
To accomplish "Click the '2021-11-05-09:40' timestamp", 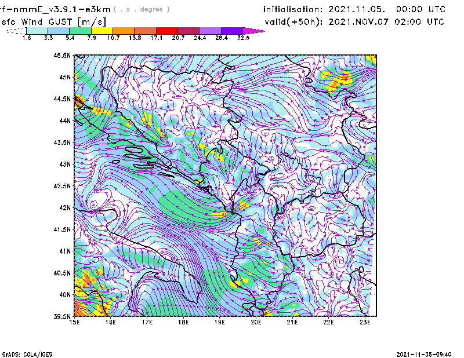I will click(424, 355).
